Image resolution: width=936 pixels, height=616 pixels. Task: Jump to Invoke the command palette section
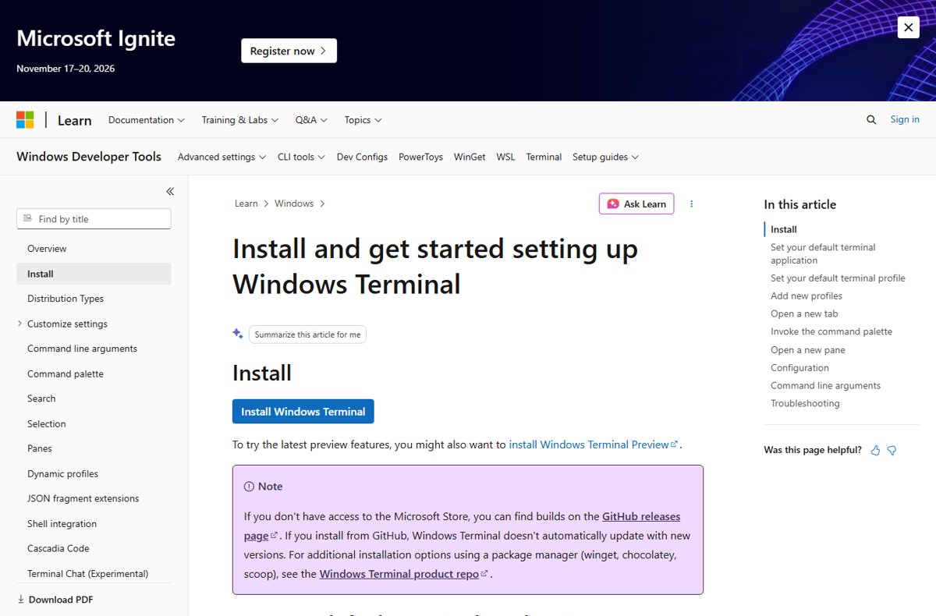point(831,331)
